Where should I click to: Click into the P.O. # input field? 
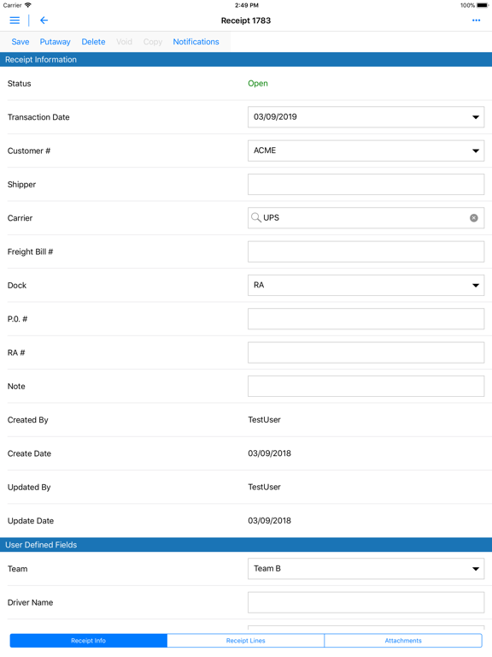point(366,319)
